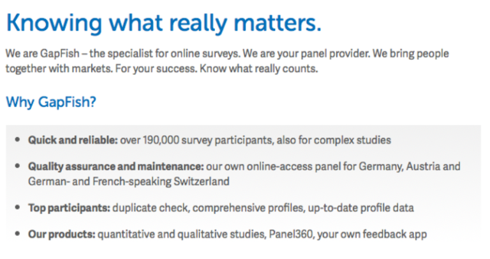Viewport: 490px width, 259px height.
Task: Click the bullet dot before "Top participants"
Action: click(17, 208)
